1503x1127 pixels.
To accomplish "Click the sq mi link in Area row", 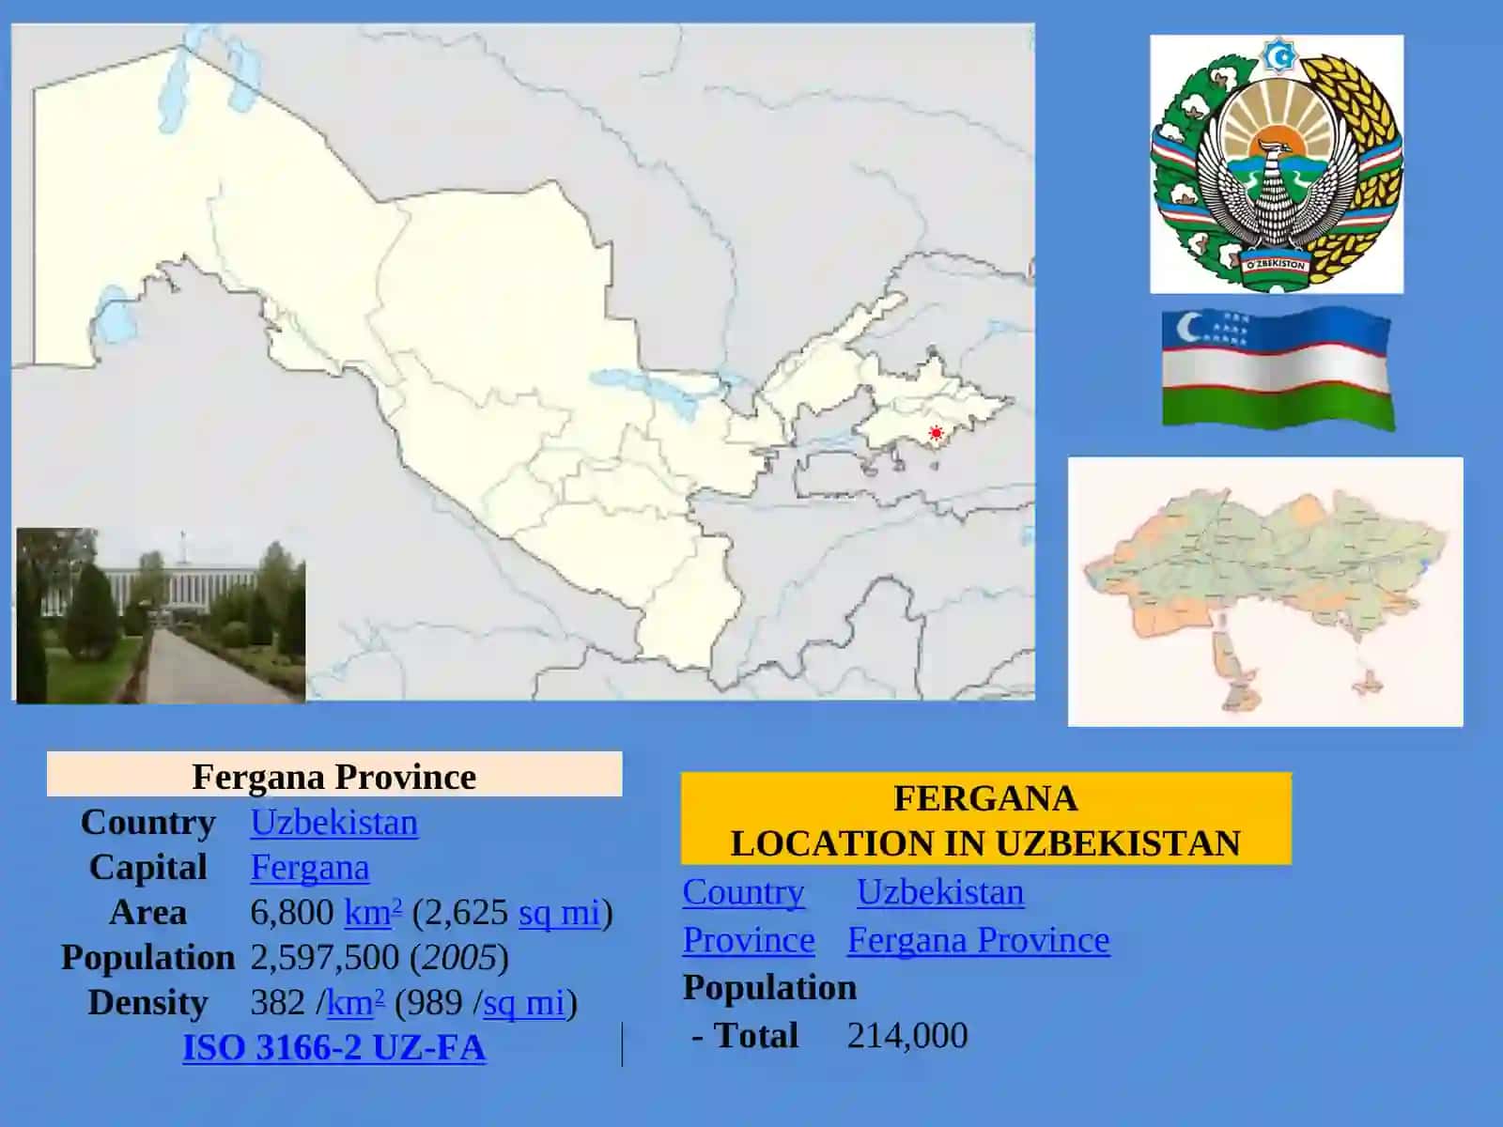I will pos(559,913).
